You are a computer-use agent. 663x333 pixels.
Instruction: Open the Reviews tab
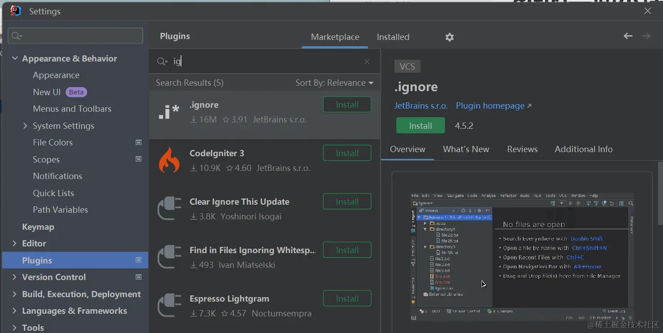[522, 149]
